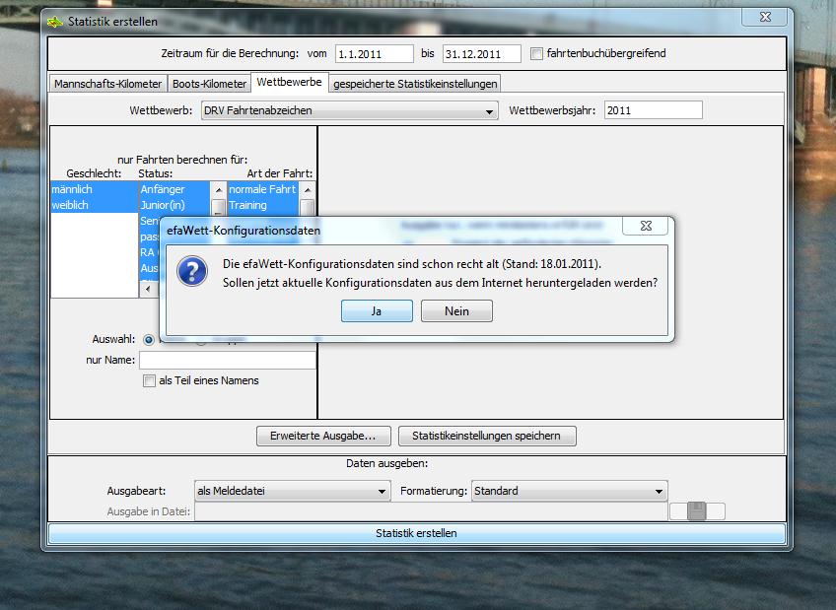This screenshot has height=610, width=836.
Task: Click Ja to download configuration data
Action: pyautogui.click(x=377, y=310)
